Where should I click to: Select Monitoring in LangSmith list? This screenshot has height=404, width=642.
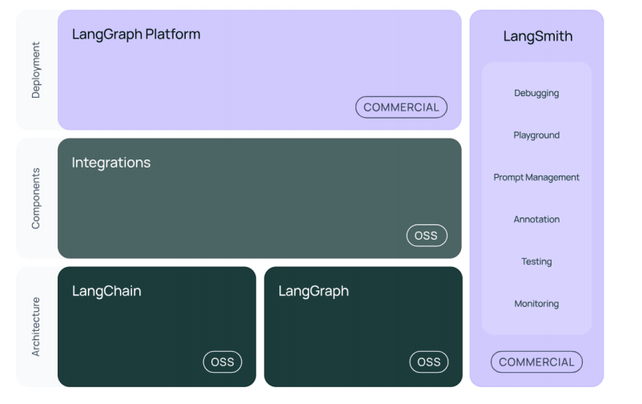click(x=536, y=304)
